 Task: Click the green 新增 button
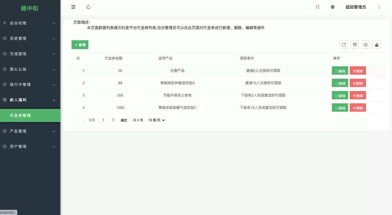(x=80, y=45)
